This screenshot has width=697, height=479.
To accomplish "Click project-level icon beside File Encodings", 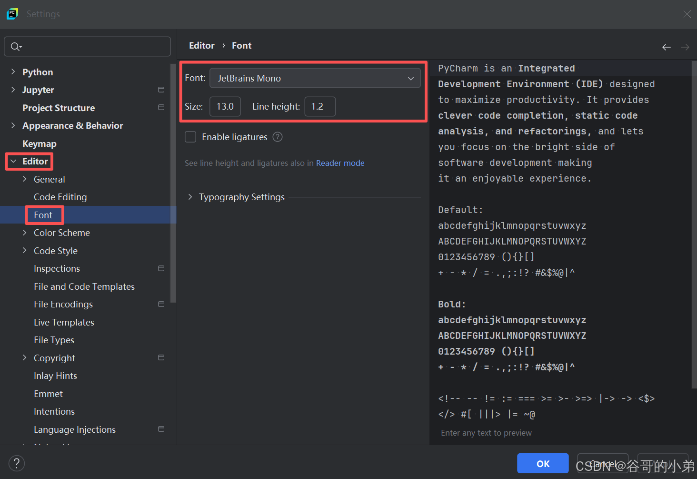I will [x=161, y=304].
